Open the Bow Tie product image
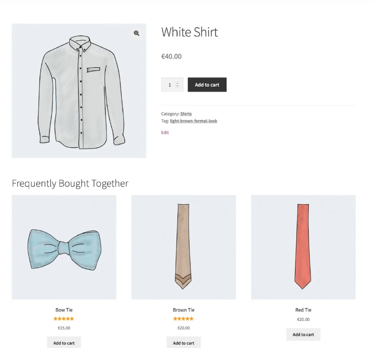This screenshot has width=380, height=348. click(64, 246)
